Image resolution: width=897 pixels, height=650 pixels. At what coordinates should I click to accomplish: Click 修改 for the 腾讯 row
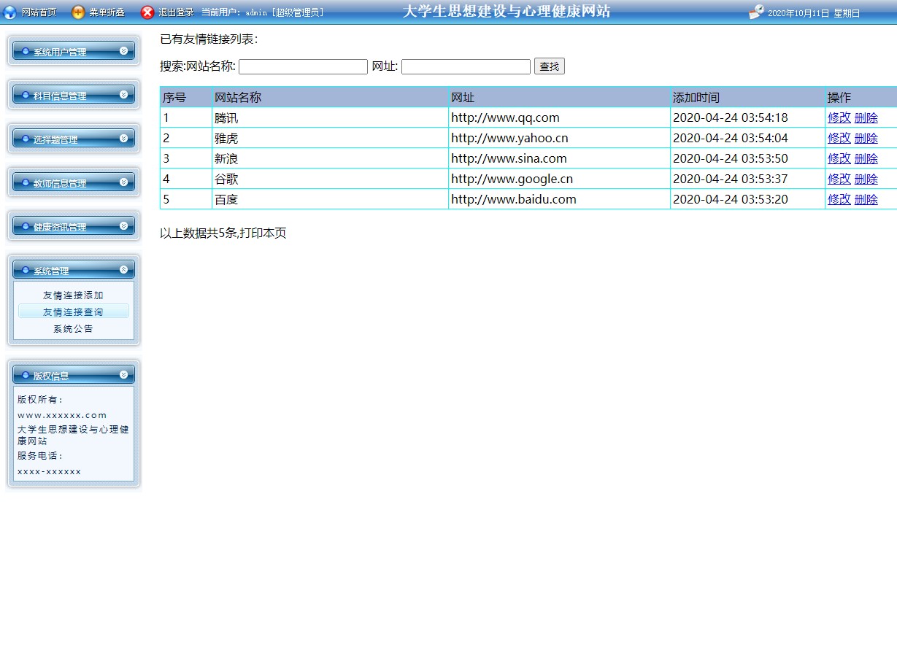[x=839, y=117]
